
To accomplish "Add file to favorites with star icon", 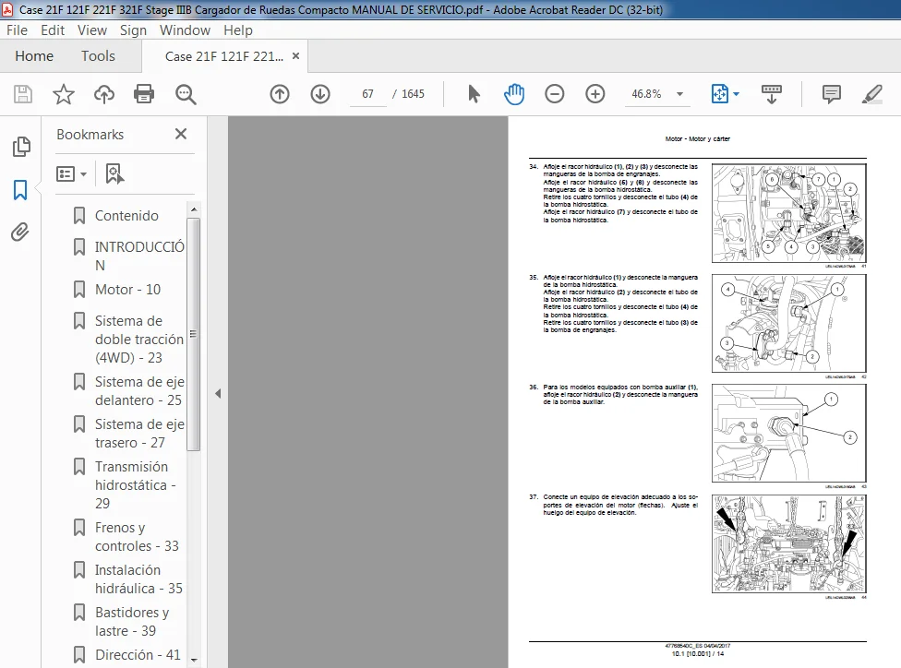I will pyautogui.click(x=63, y=93).
